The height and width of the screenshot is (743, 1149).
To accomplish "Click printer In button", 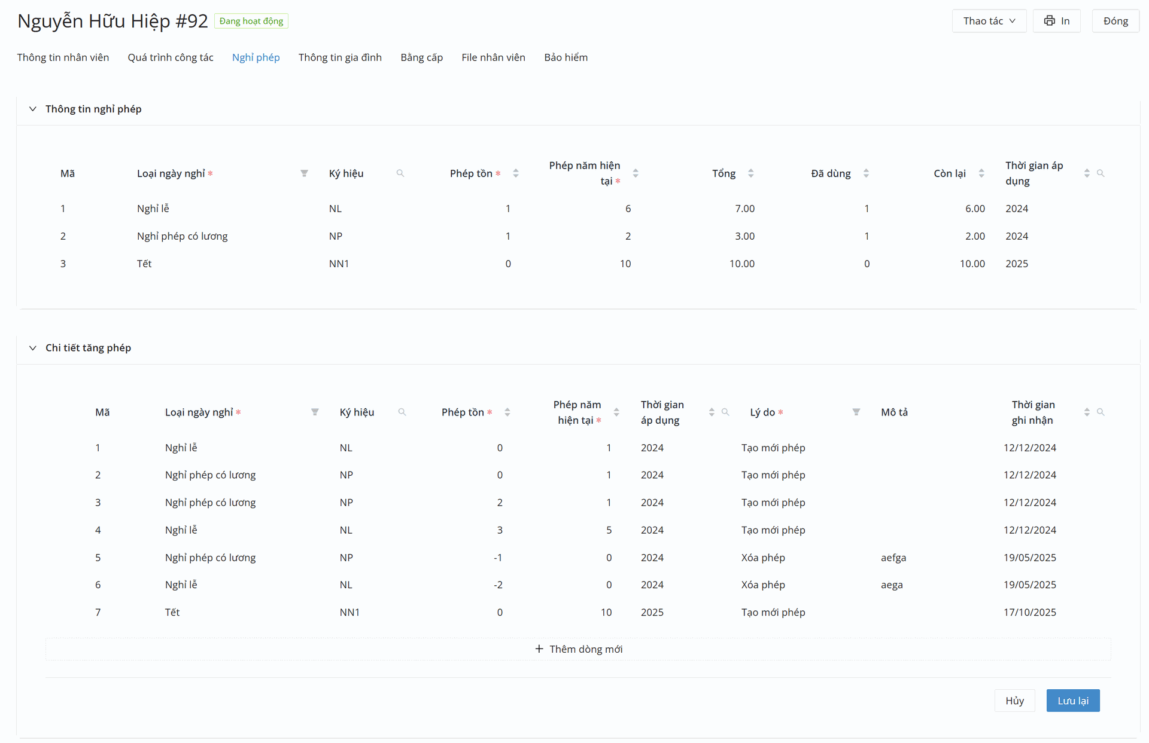I will [x=1057, y=21].
